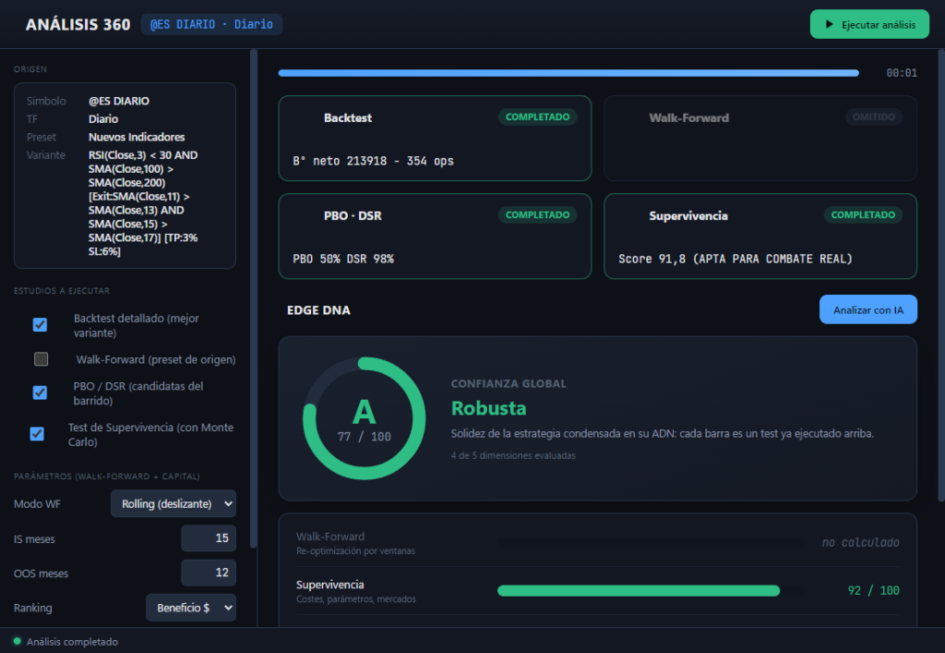Click the OOS meses input field
The height and width of the screenshot is (653, 945).
click(209, 573)
